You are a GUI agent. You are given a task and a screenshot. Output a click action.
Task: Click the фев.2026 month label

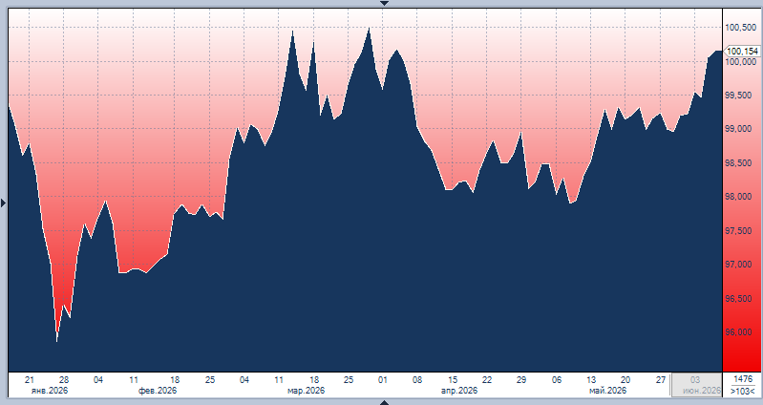158,391
